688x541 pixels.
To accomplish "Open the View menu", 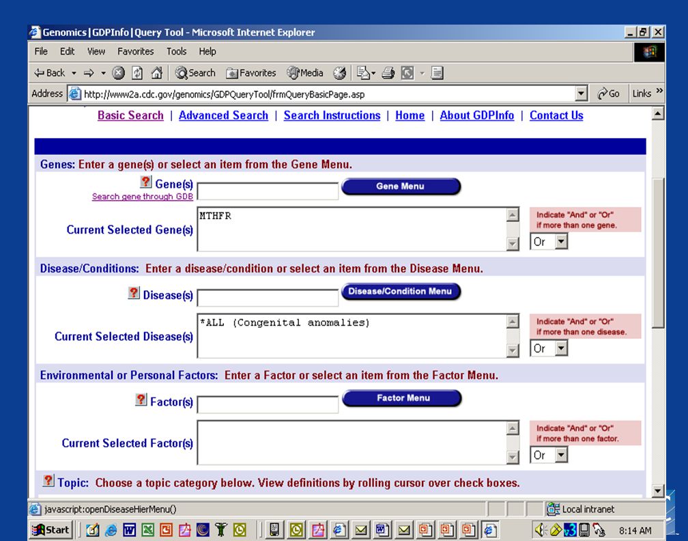I will [x=96, y=51].
